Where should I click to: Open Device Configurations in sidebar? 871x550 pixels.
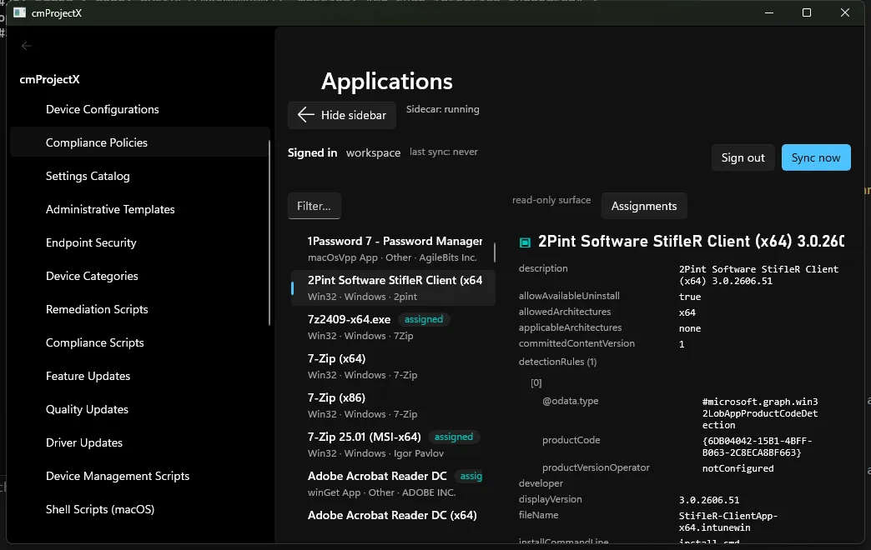click(x=140, y=109)
